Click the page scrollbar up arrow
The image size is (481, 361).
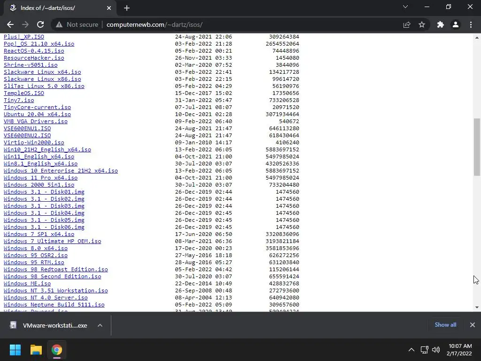click(477, 38)
